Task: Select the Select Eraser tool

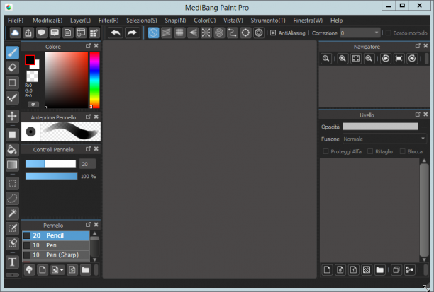Action: click(12, 243)
